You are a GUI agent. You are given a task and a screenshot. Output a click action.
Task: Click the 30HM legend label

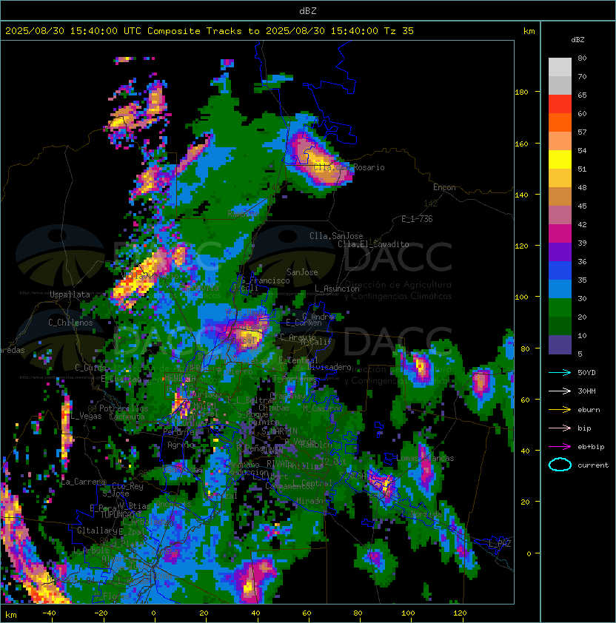[x=586, y=391]
